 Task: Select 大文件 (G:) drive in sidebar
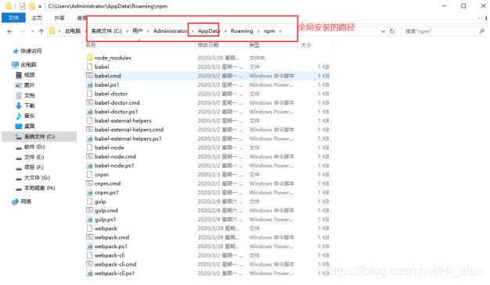(33, 178)
